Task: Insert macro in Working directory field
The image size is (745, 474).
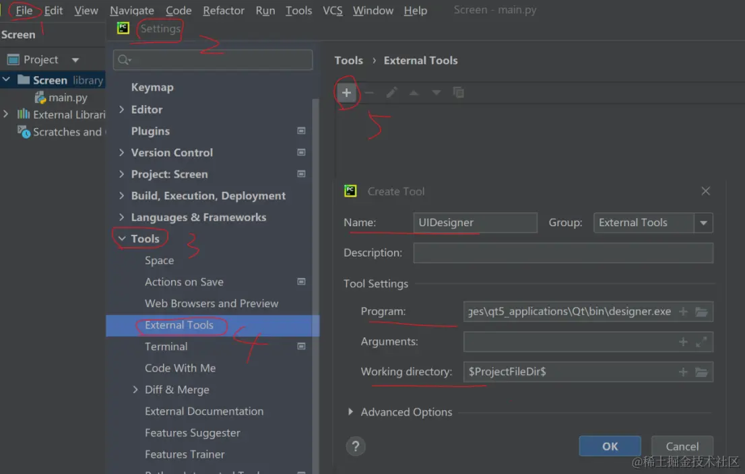Action: (x=683, y=372)
